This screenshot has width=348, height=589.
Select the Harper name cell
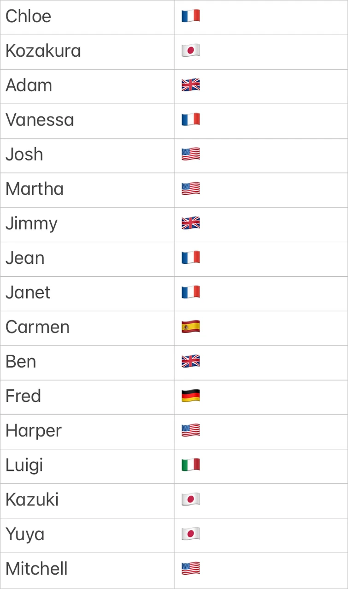pyautogui.click(x=33, y=431)
